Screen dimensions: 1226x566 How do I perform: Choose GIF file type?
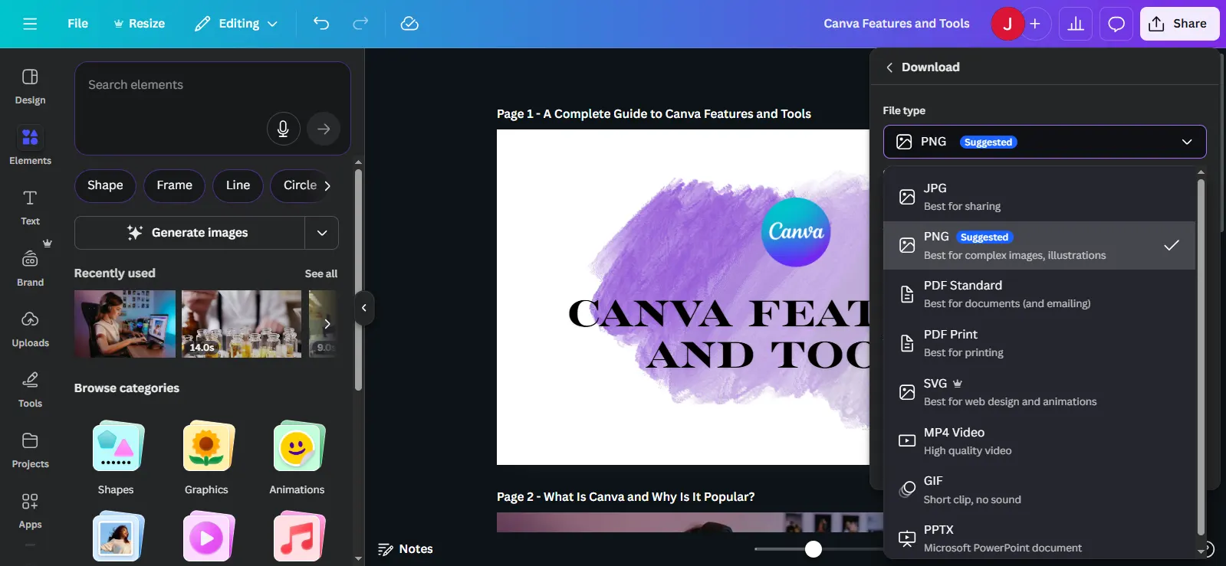tap(1039, 489)
